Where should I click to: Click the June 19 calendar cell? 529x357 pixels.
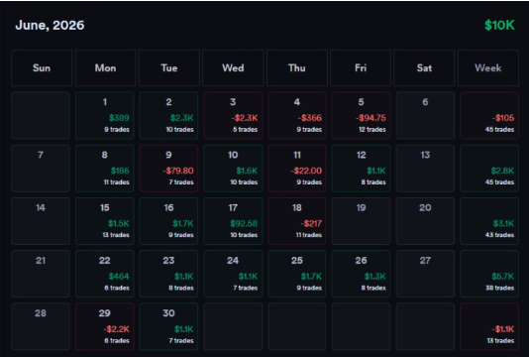[x=361, y=221]
